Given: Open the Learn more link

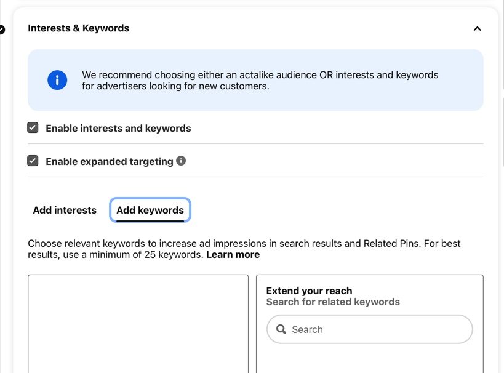Looking at the screenshot, I should click(x=233, y=255).
